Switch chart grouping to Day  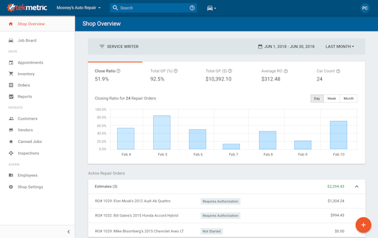317,98
